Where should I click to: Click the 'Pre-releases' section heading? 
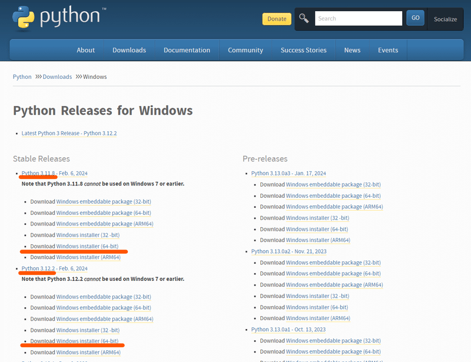click(x=265, y=158)
